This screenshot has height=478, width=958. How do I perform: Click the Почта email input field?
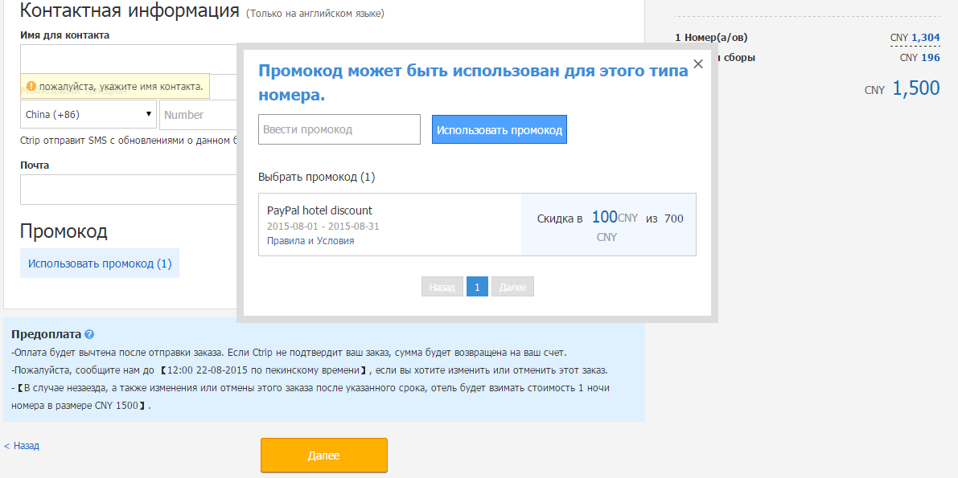[129, 190]
